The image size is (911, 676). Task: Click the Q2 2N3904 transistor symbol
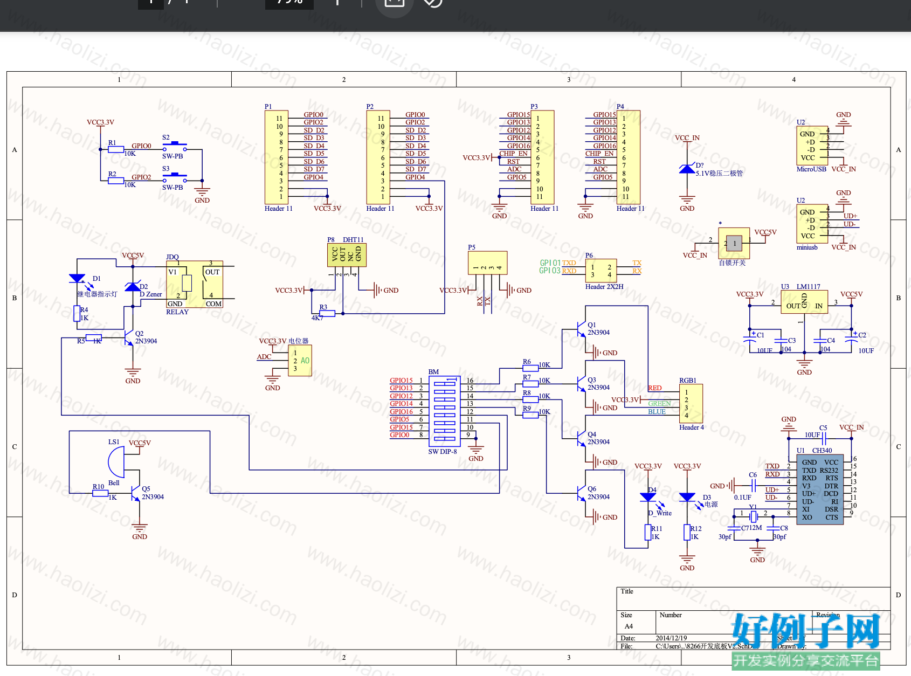[x=129, y=338]
